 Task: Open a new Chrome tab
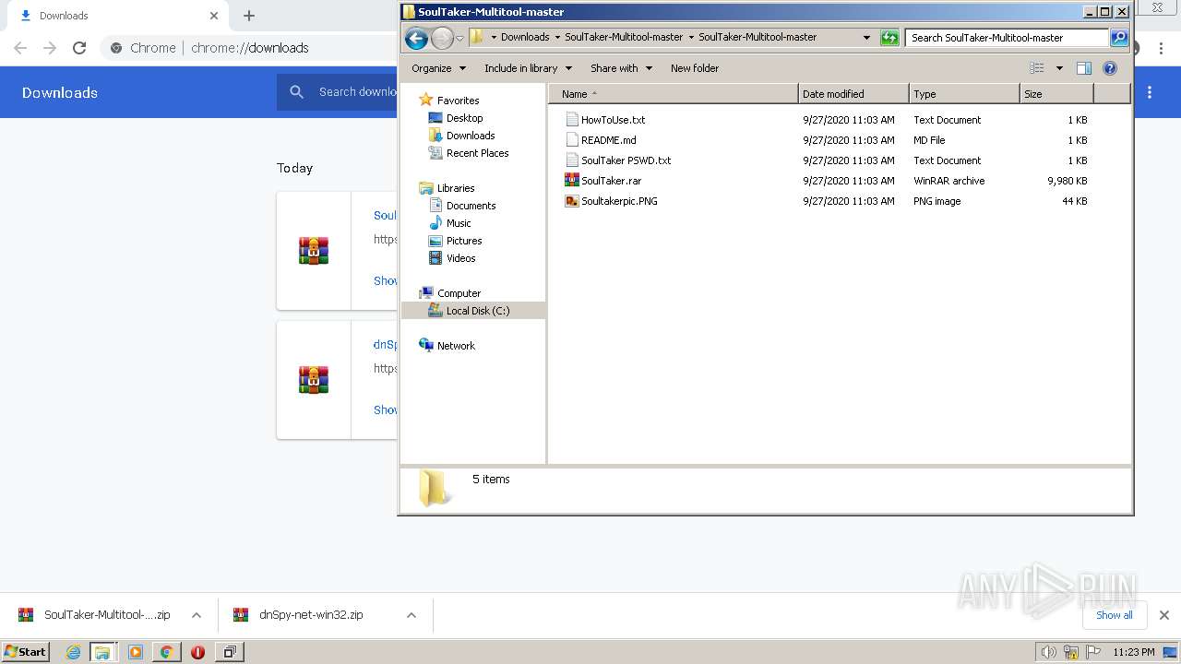coord(249,16)
